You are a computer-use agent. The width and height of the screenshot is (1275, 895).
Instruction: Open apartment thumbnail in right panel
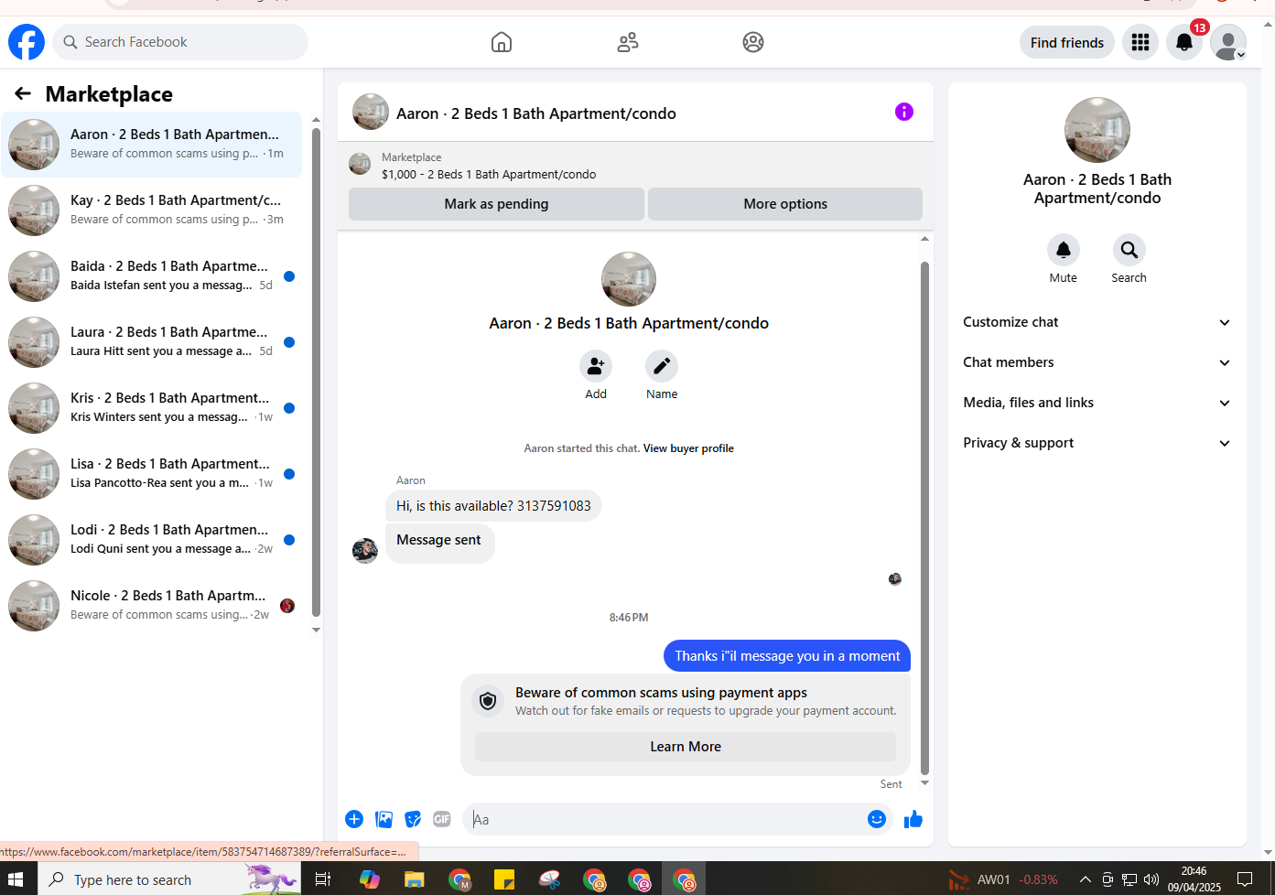1097,130
